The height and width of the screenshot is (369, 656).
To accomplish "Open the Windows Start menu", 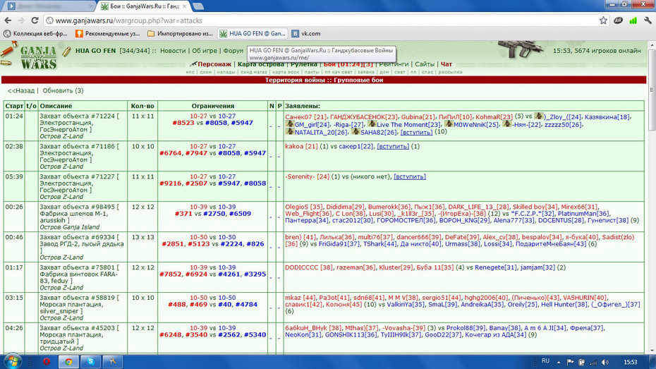I will click(12, 361).
